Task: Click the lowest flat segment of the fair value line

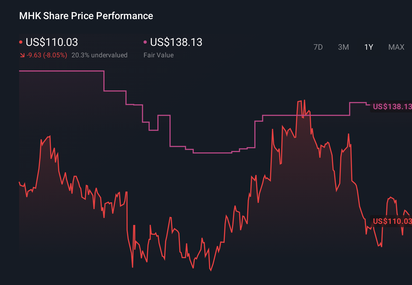Action: pyautogui.click(x=212, y=153)
